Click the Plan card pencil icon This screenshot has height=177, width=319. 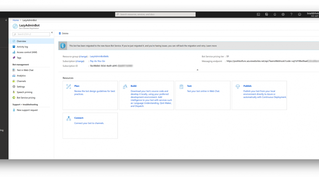coord(69,86)
